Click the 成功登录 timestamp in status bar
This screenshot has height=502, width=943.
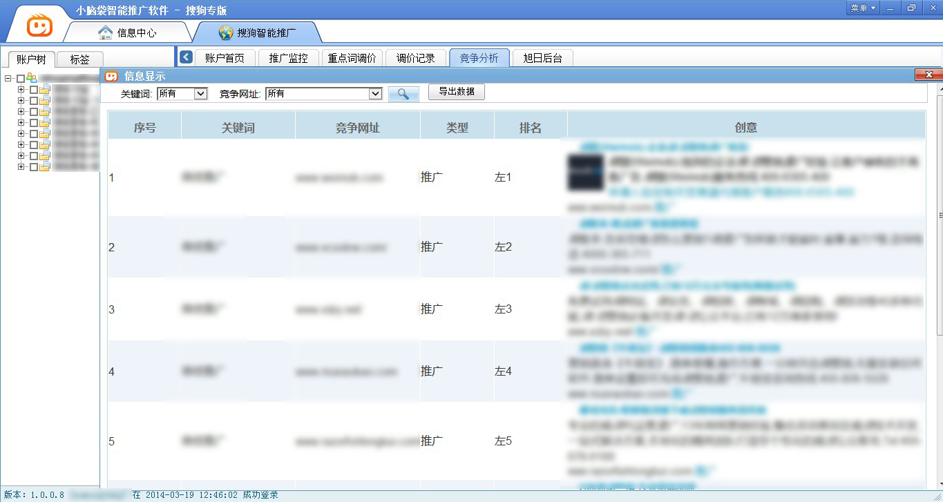point(206,495)
